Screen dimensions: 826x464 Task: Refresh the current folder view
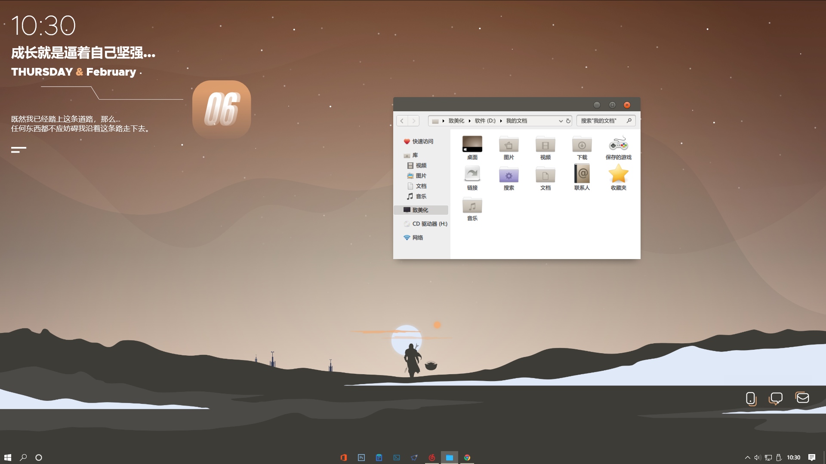click(568, 121)
